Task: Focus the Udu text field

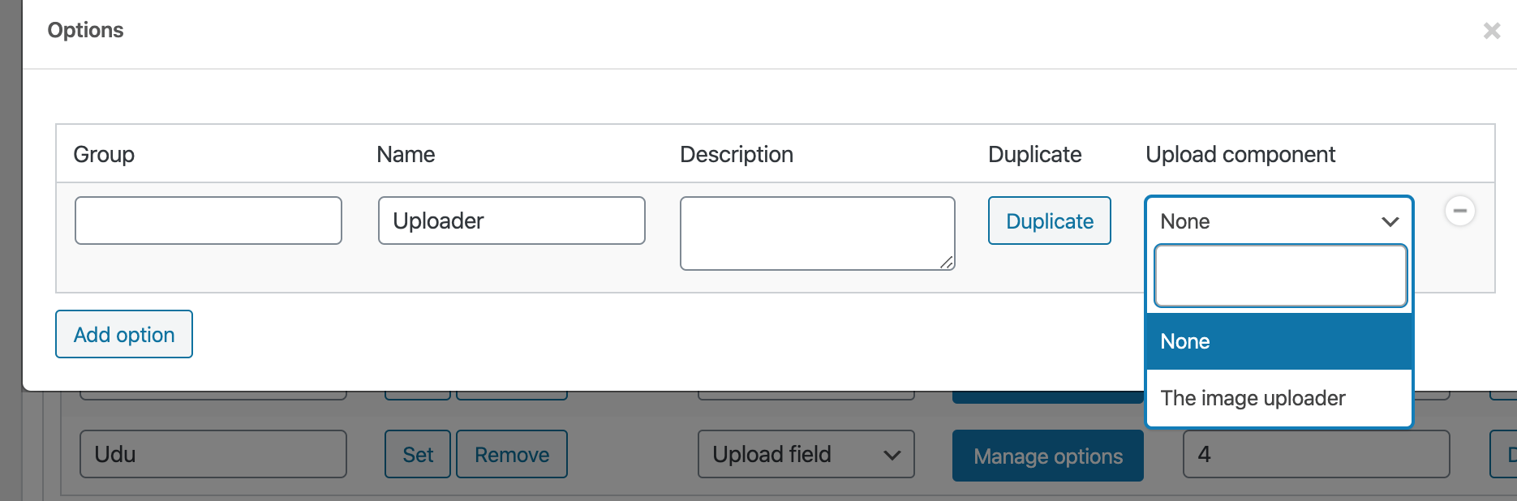Action: [213, 454]
